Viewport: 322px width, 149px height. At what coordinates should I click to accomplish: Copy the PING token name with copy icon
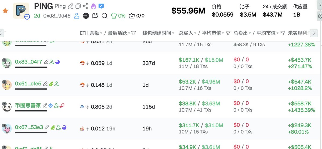click(78, 6)
